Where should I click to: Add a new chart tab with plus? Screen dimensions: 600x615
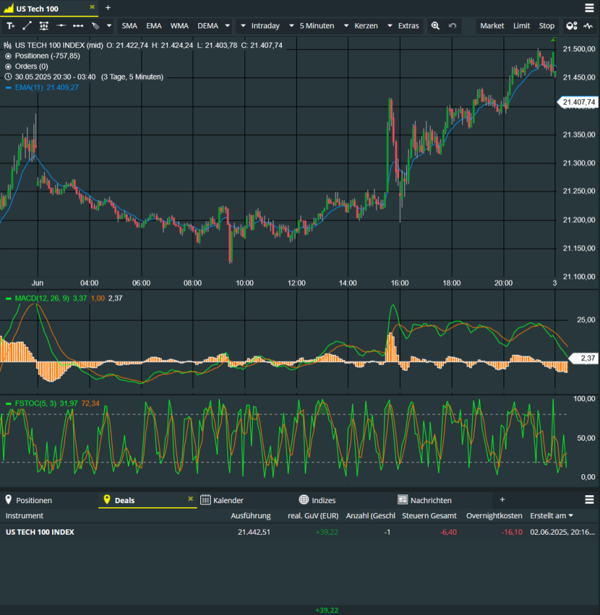108,8
